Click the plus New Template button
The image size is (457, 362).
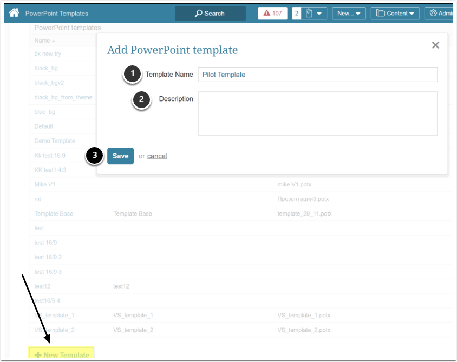tap(62, 354)
